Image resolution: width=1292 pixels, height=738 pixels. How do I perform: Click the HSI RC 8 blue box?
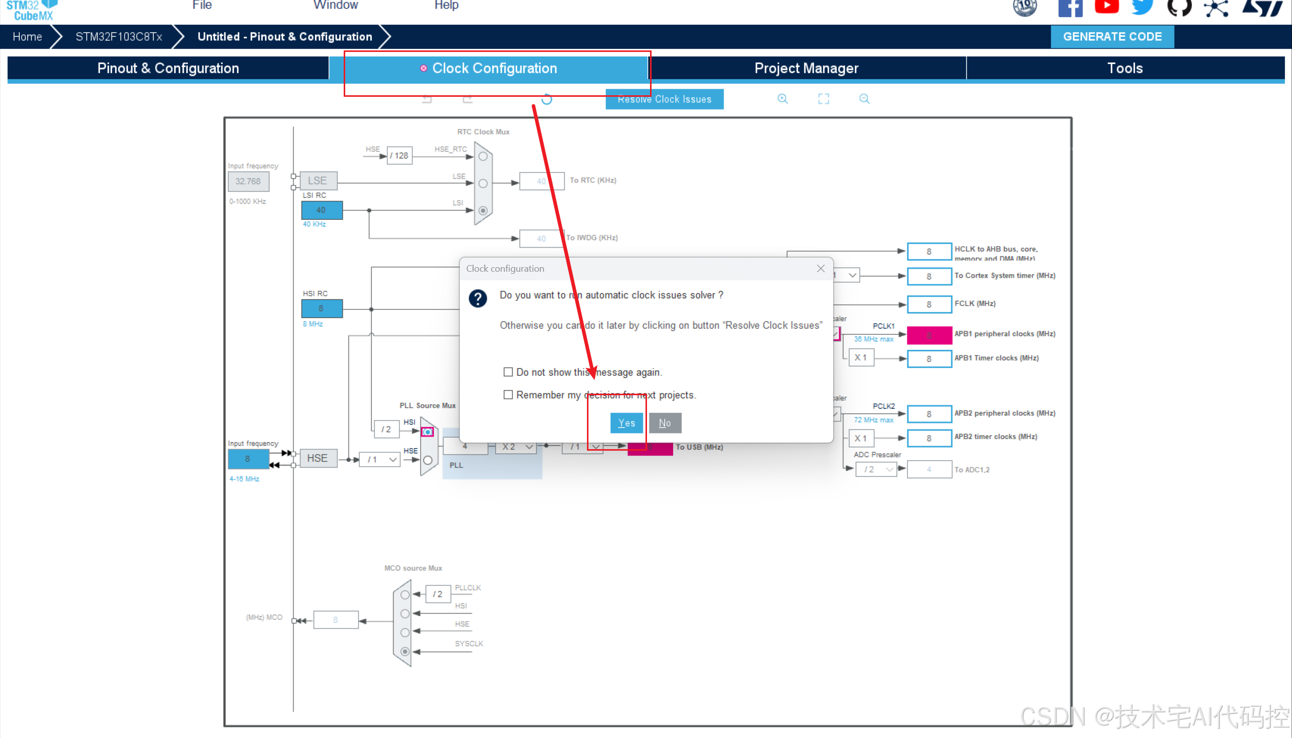click(321, 309)
